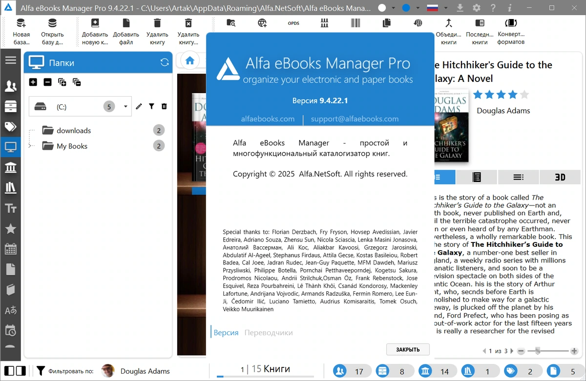Click the publishers count 14 button
The image size is (586, 381).
pyautogui.click(x=438, y=371)
